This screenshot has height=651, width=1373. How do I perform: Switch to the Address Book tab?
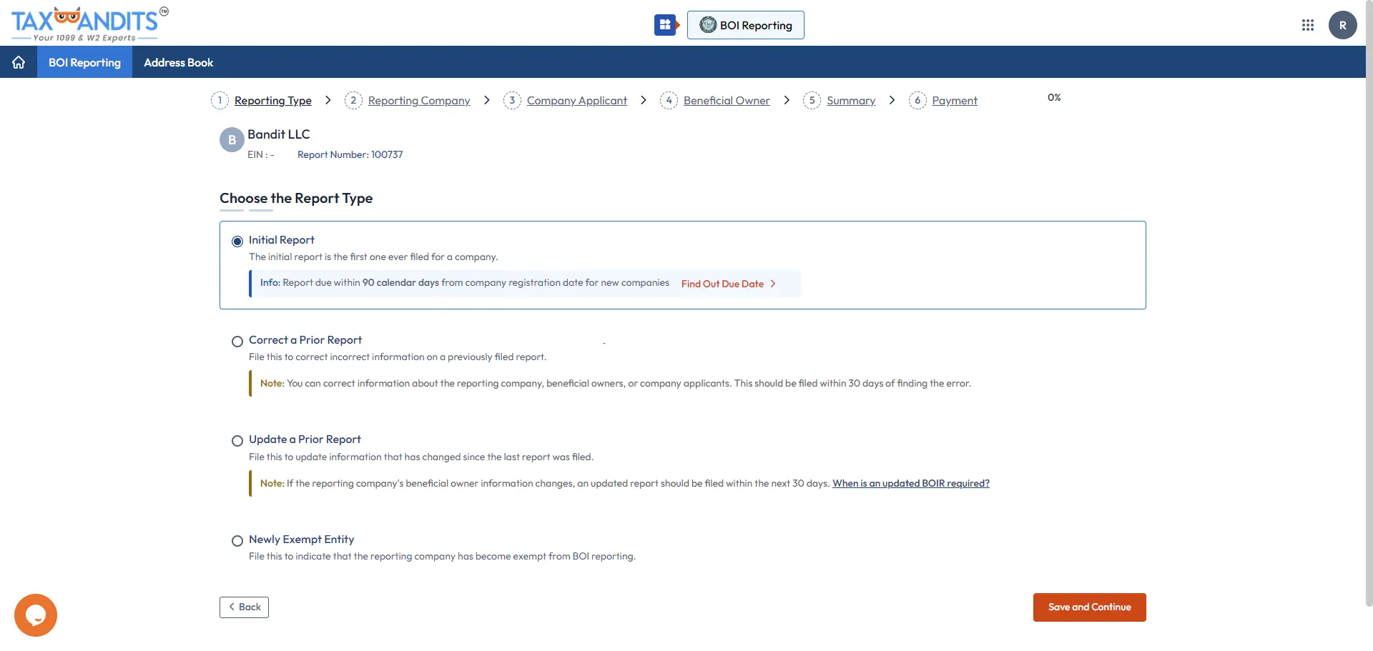point(178,62)
